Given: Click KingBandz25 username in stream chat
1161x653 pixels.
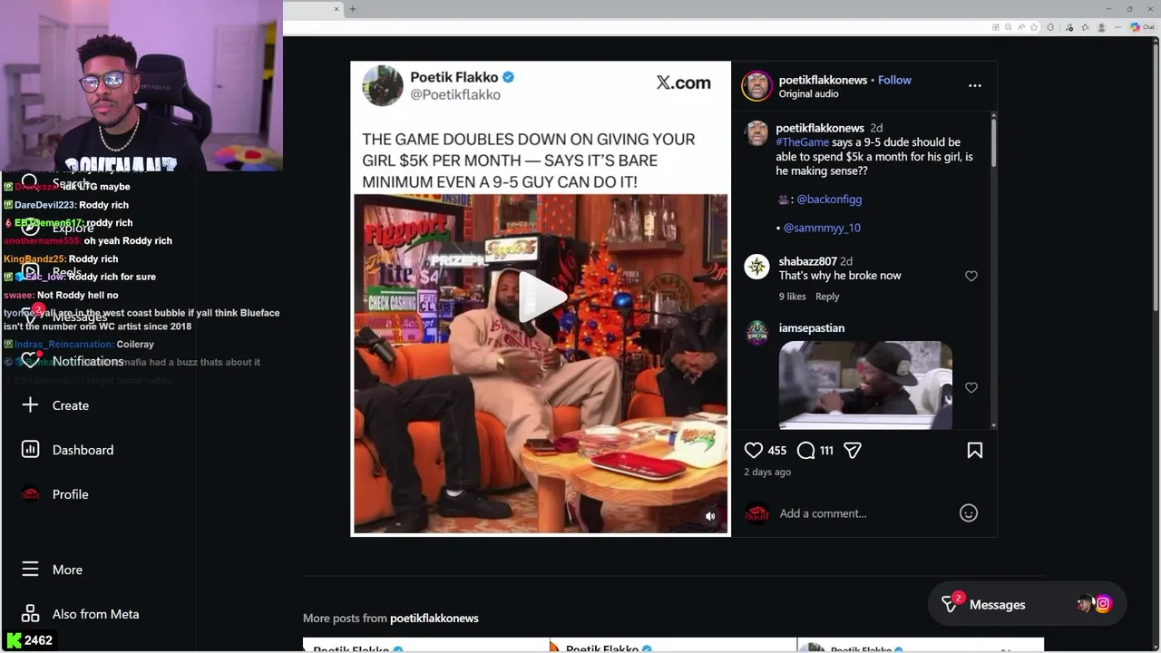Looking at the screenshot, I should (33, 258).
